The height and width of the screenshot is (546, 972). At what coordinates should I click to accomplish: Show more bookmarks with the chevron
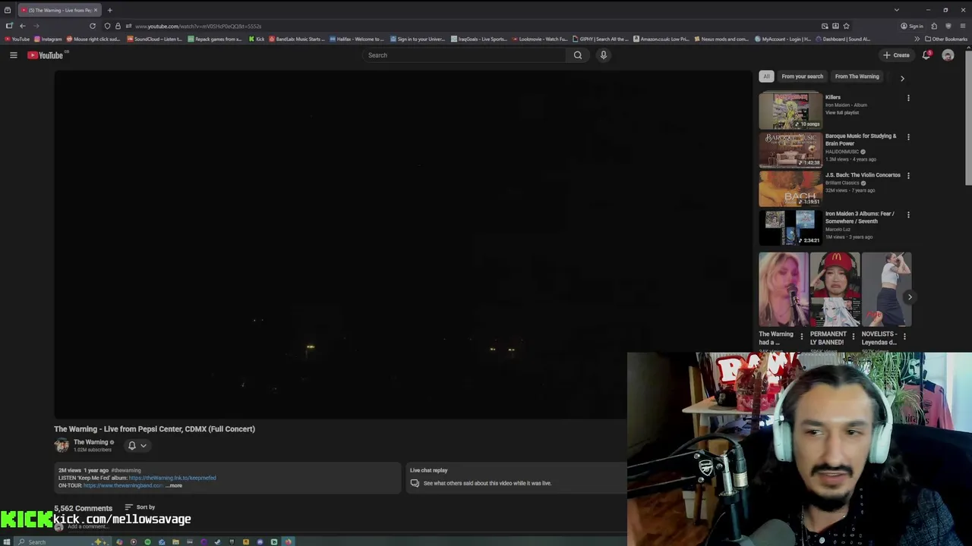coord(917,39)
